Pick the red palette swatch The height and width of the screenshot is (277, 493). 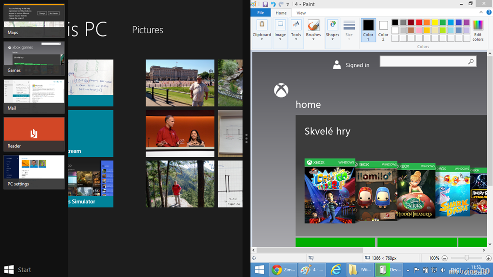pos(419,22)
